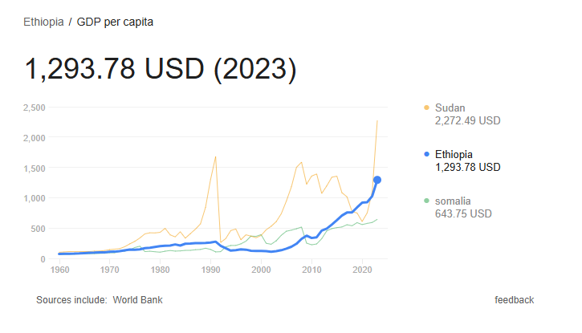Select the Ethiopia legend label
This screenshot has height=333, width=582.
click(454, 154)
